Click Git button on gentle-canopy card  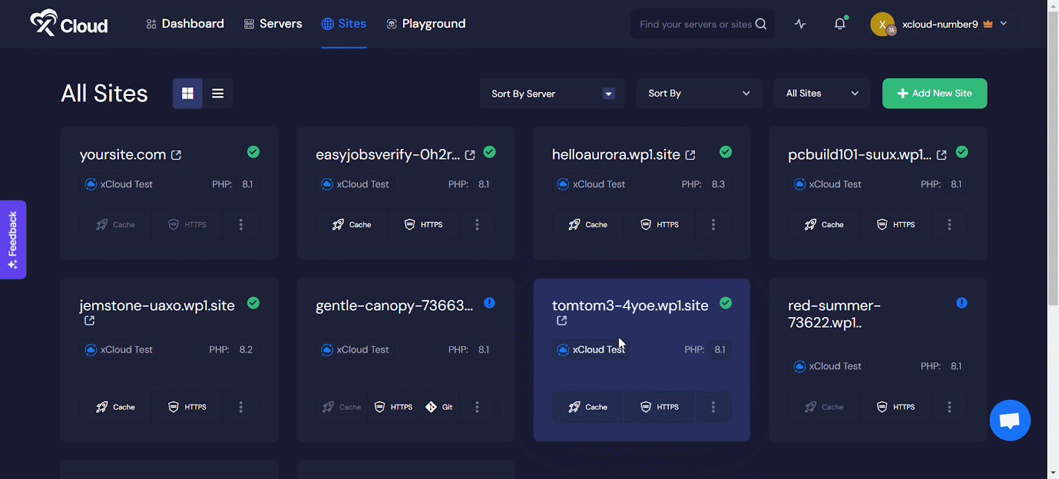coord(439,407)
